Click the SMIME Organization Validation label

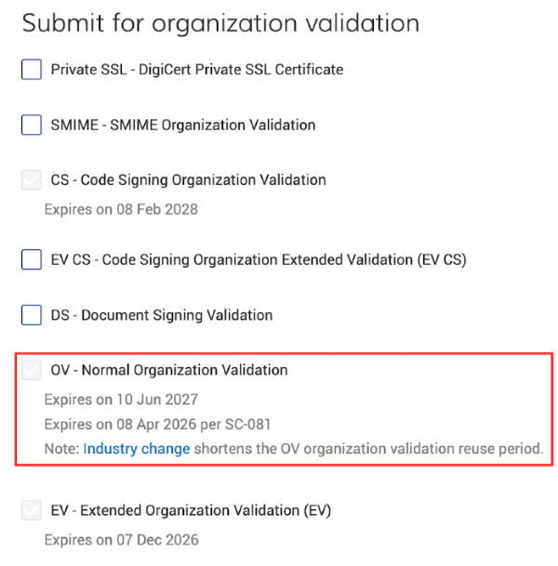pos(182,125)
